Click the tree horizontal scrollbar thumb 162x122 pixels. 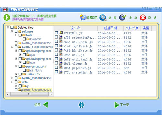point(29,94)
